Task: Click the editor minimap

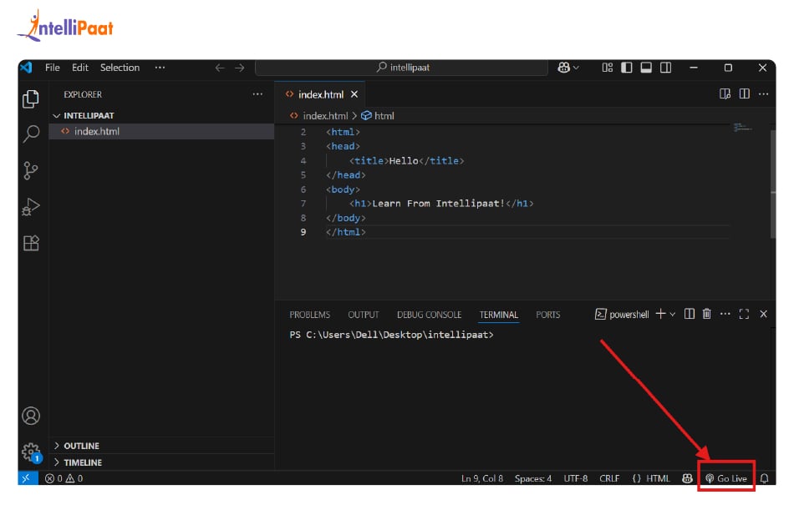Action: [743, 128]
